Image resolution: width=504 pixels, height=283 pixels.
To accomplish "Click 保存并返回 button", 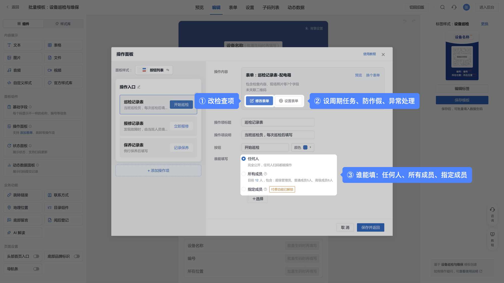I will [x=370, y=227].
